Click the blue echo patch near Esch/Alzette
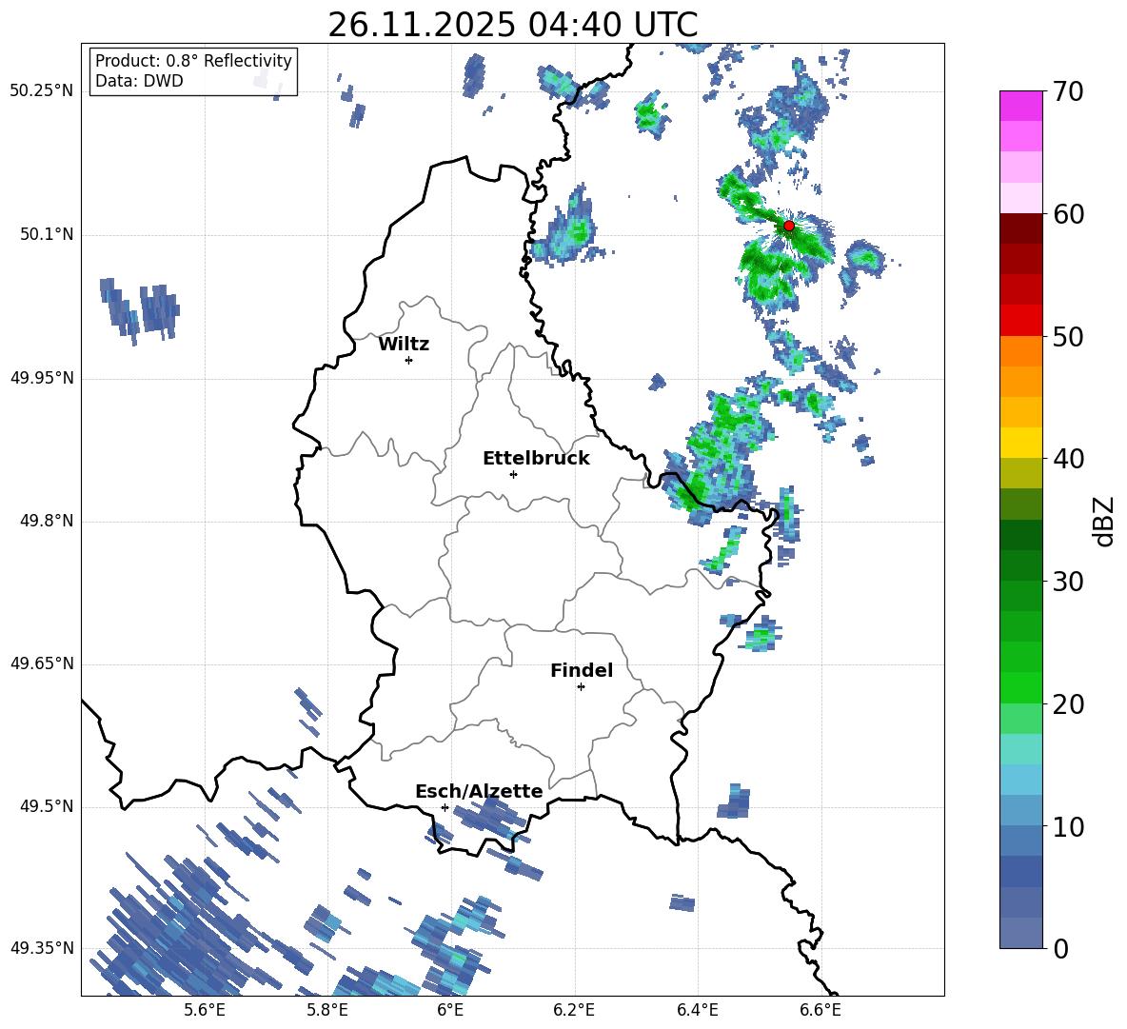The height and width of the screenshot is (1029, 1127). tap(488, 816)
